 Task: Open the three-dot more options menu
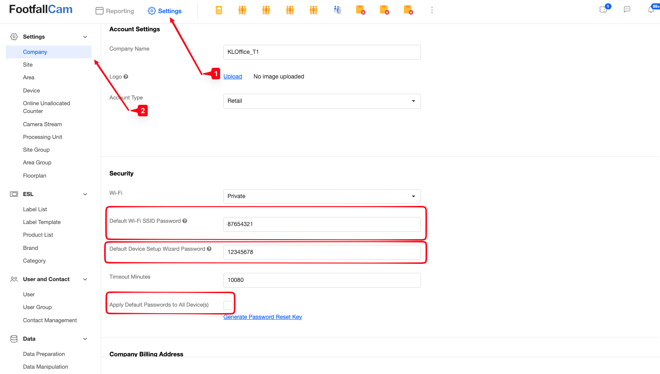tap(432, 10)
